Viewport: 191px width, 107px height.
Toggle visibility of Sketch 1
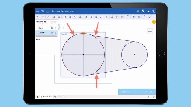click(52, 33)
